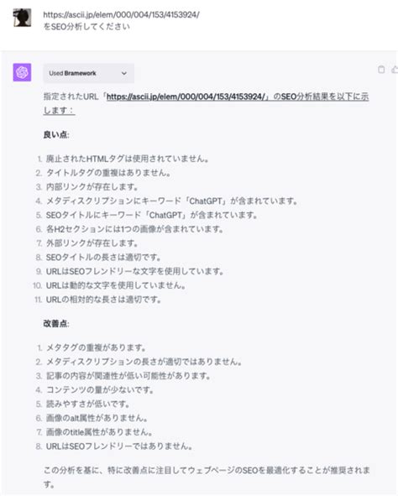The height and width of the screenshot is (496, 398).
Task: Click the メタタグの重複があります item
Action: (x=96, y=347)
